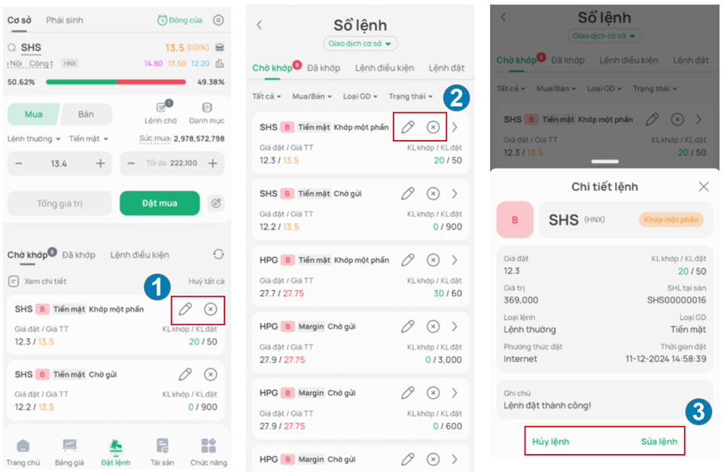This screenshot has height=472, width=724.
Task: Click the Đặt mua button
Action: point(160,203)
